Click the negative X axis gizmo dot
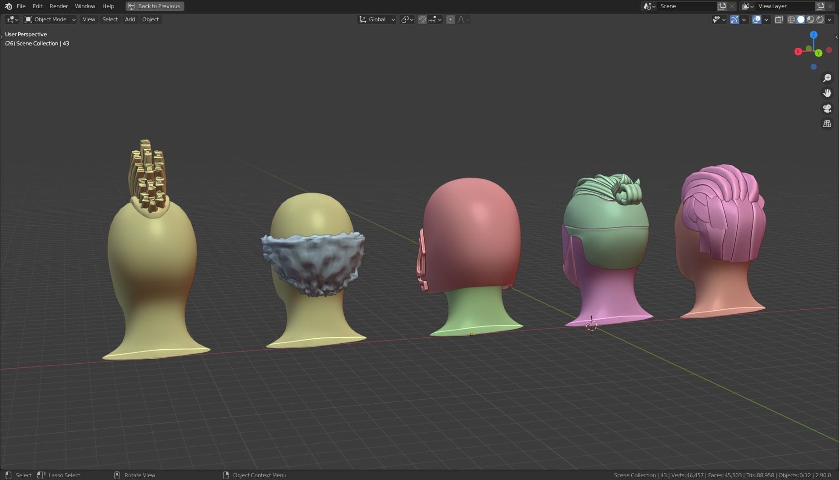The width and height of the screenshot is (839, 480). coord(829,50)
